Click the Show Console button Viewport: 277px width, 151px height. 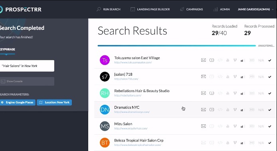[x=27, y=81]
